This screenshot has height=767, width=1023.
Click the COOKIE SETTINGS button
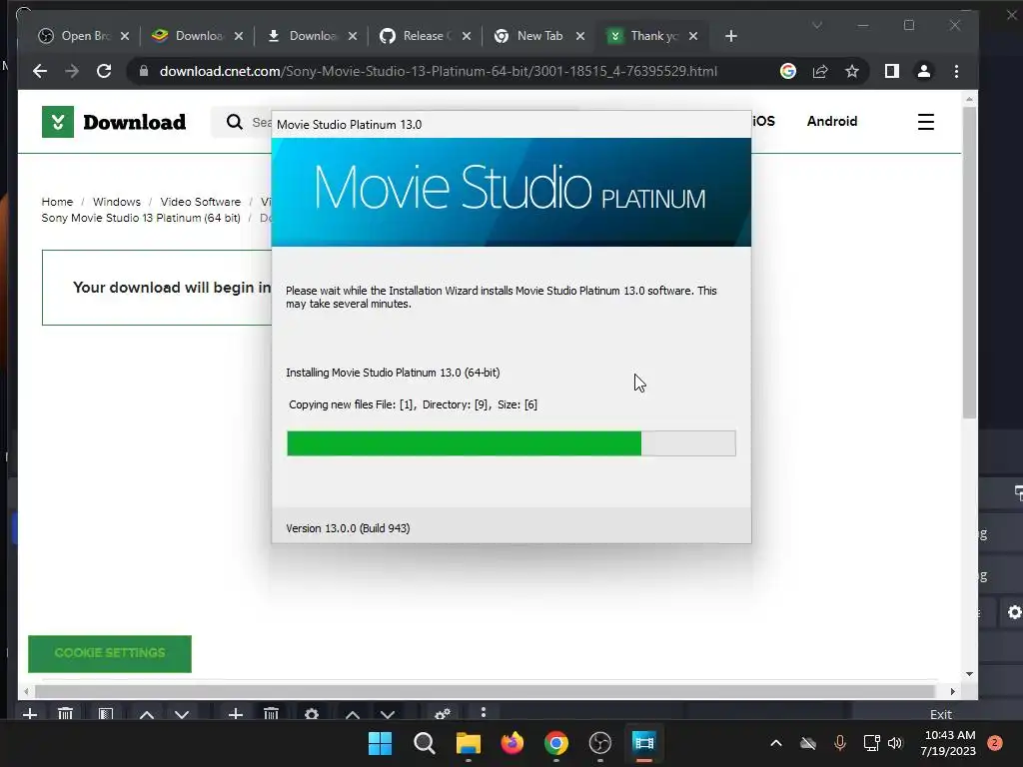pos(110,653)
